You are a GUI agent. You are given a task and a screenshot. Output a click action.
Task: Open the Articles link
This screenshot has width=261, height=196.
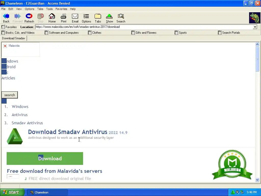8,78
